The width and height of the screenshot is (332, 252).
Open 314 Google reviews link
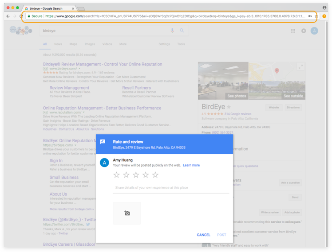tap(238, 114)
